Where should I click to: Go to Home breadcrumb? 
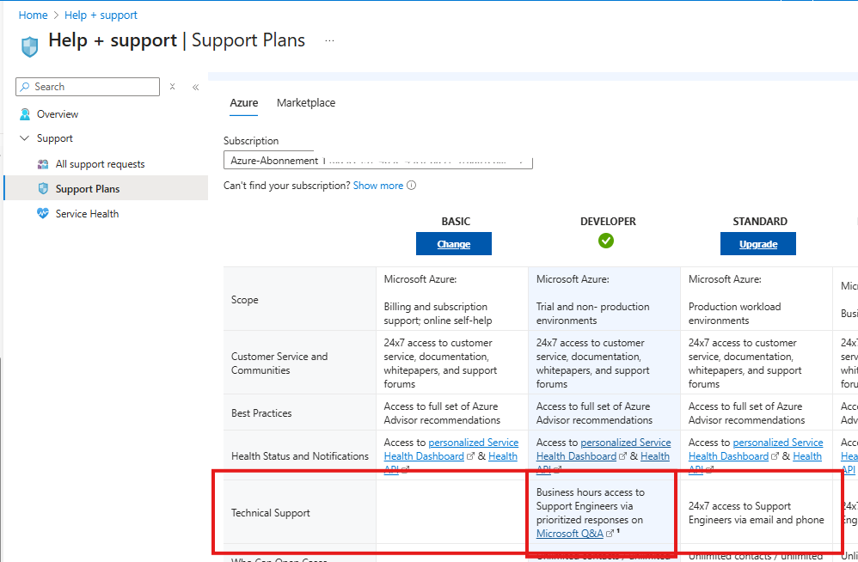(33, 15)
